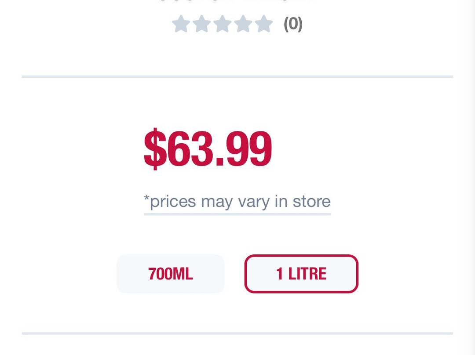Rate three stars using the third star
This screenshot has height=355, width=475.
coord(222,24)
